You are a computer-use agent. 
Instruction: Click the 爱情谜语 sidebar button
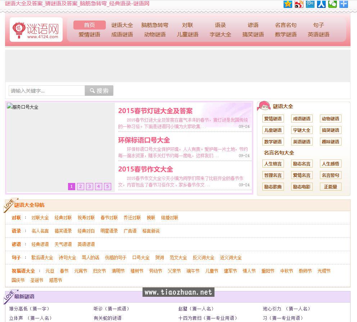(x=273, y=118)
